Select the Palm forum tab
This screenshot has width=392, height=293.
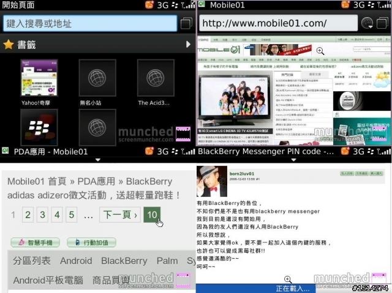click(167, 261)
